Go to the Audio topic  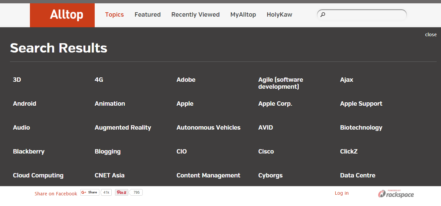pyautogui.click(x=21, y=128)
